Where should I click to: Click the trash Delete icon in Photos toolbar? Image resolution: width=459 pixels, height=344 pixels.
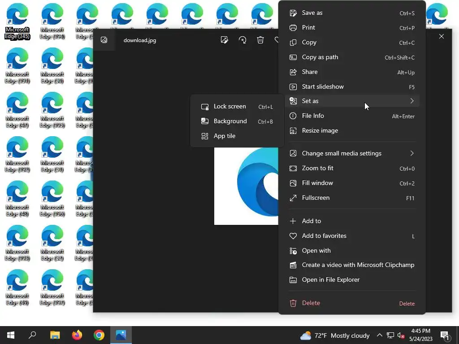[260, 40]
